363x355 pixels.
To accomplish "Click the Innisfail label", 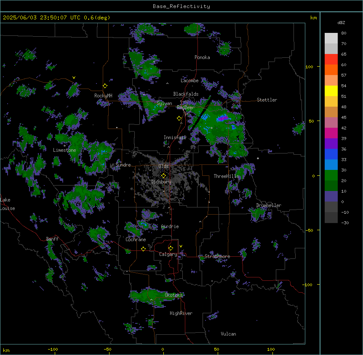I will 175,137.
